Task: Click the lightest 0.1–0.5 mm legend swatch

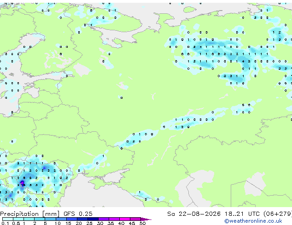Action: pos(8,219)
